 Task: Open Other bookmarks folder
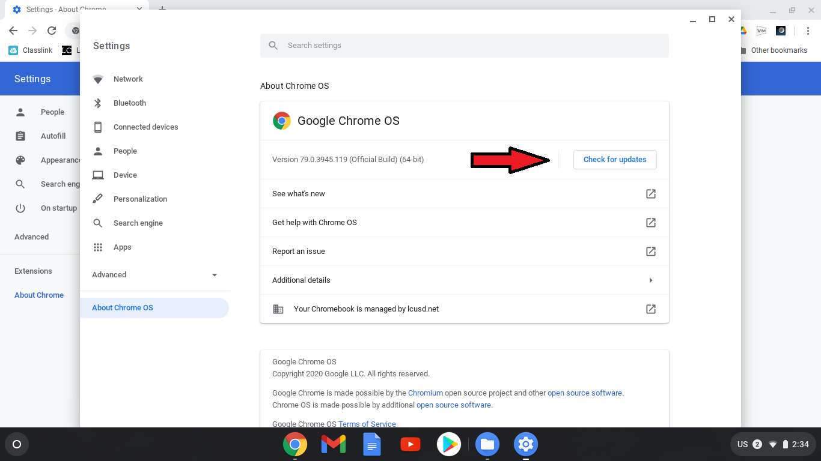tap(774, 50)
